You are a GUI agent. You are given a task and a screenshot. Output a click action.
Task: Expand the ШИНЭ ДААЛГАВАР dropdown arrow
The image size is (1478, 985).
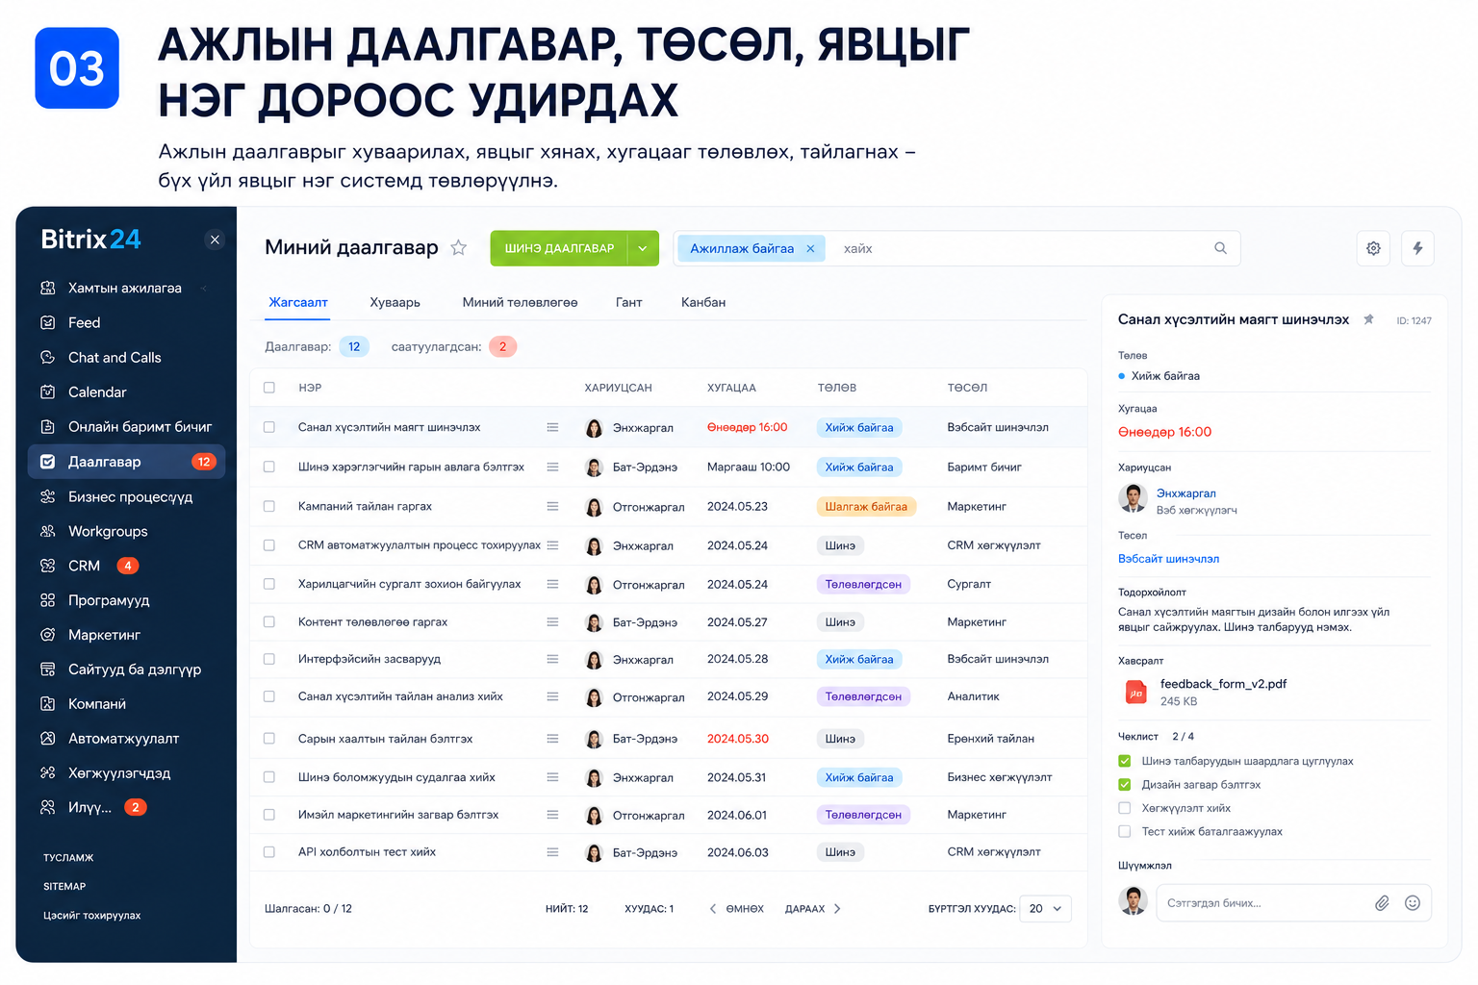tap(643, 248)
